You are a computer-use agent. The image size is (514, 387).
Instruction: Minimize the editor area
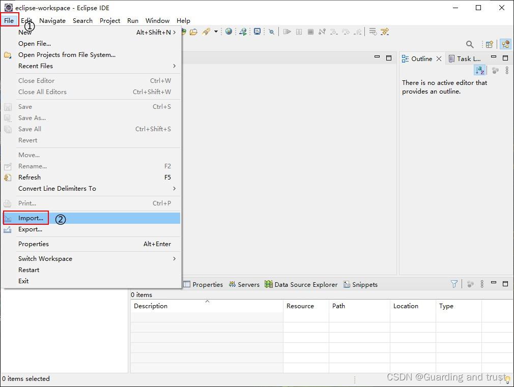tap(377, 57)
